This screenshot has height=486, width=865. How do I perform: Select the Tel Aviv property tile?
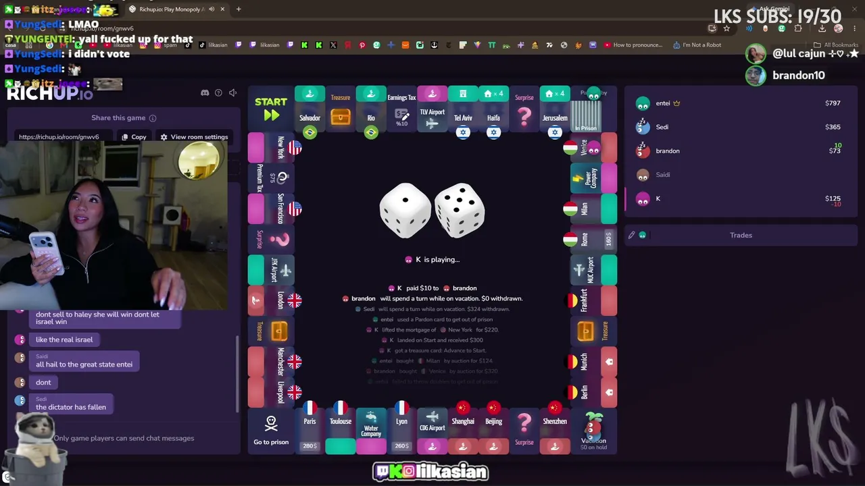463,109
